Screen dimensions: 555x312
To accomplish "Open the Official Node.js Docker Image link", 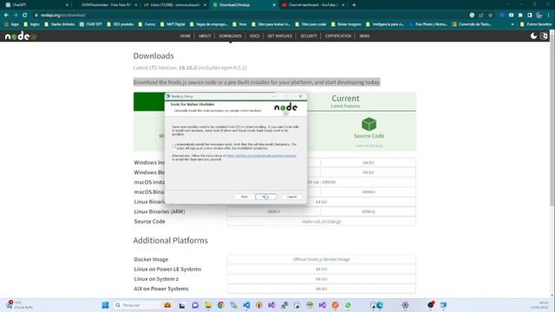I will pyautogui.click(x=322, y=259).
